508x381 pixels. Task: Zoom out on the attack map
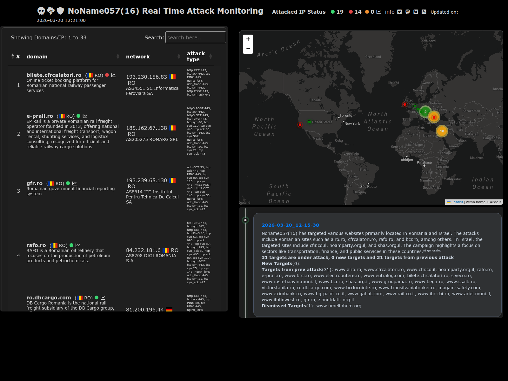pos(248,49)
